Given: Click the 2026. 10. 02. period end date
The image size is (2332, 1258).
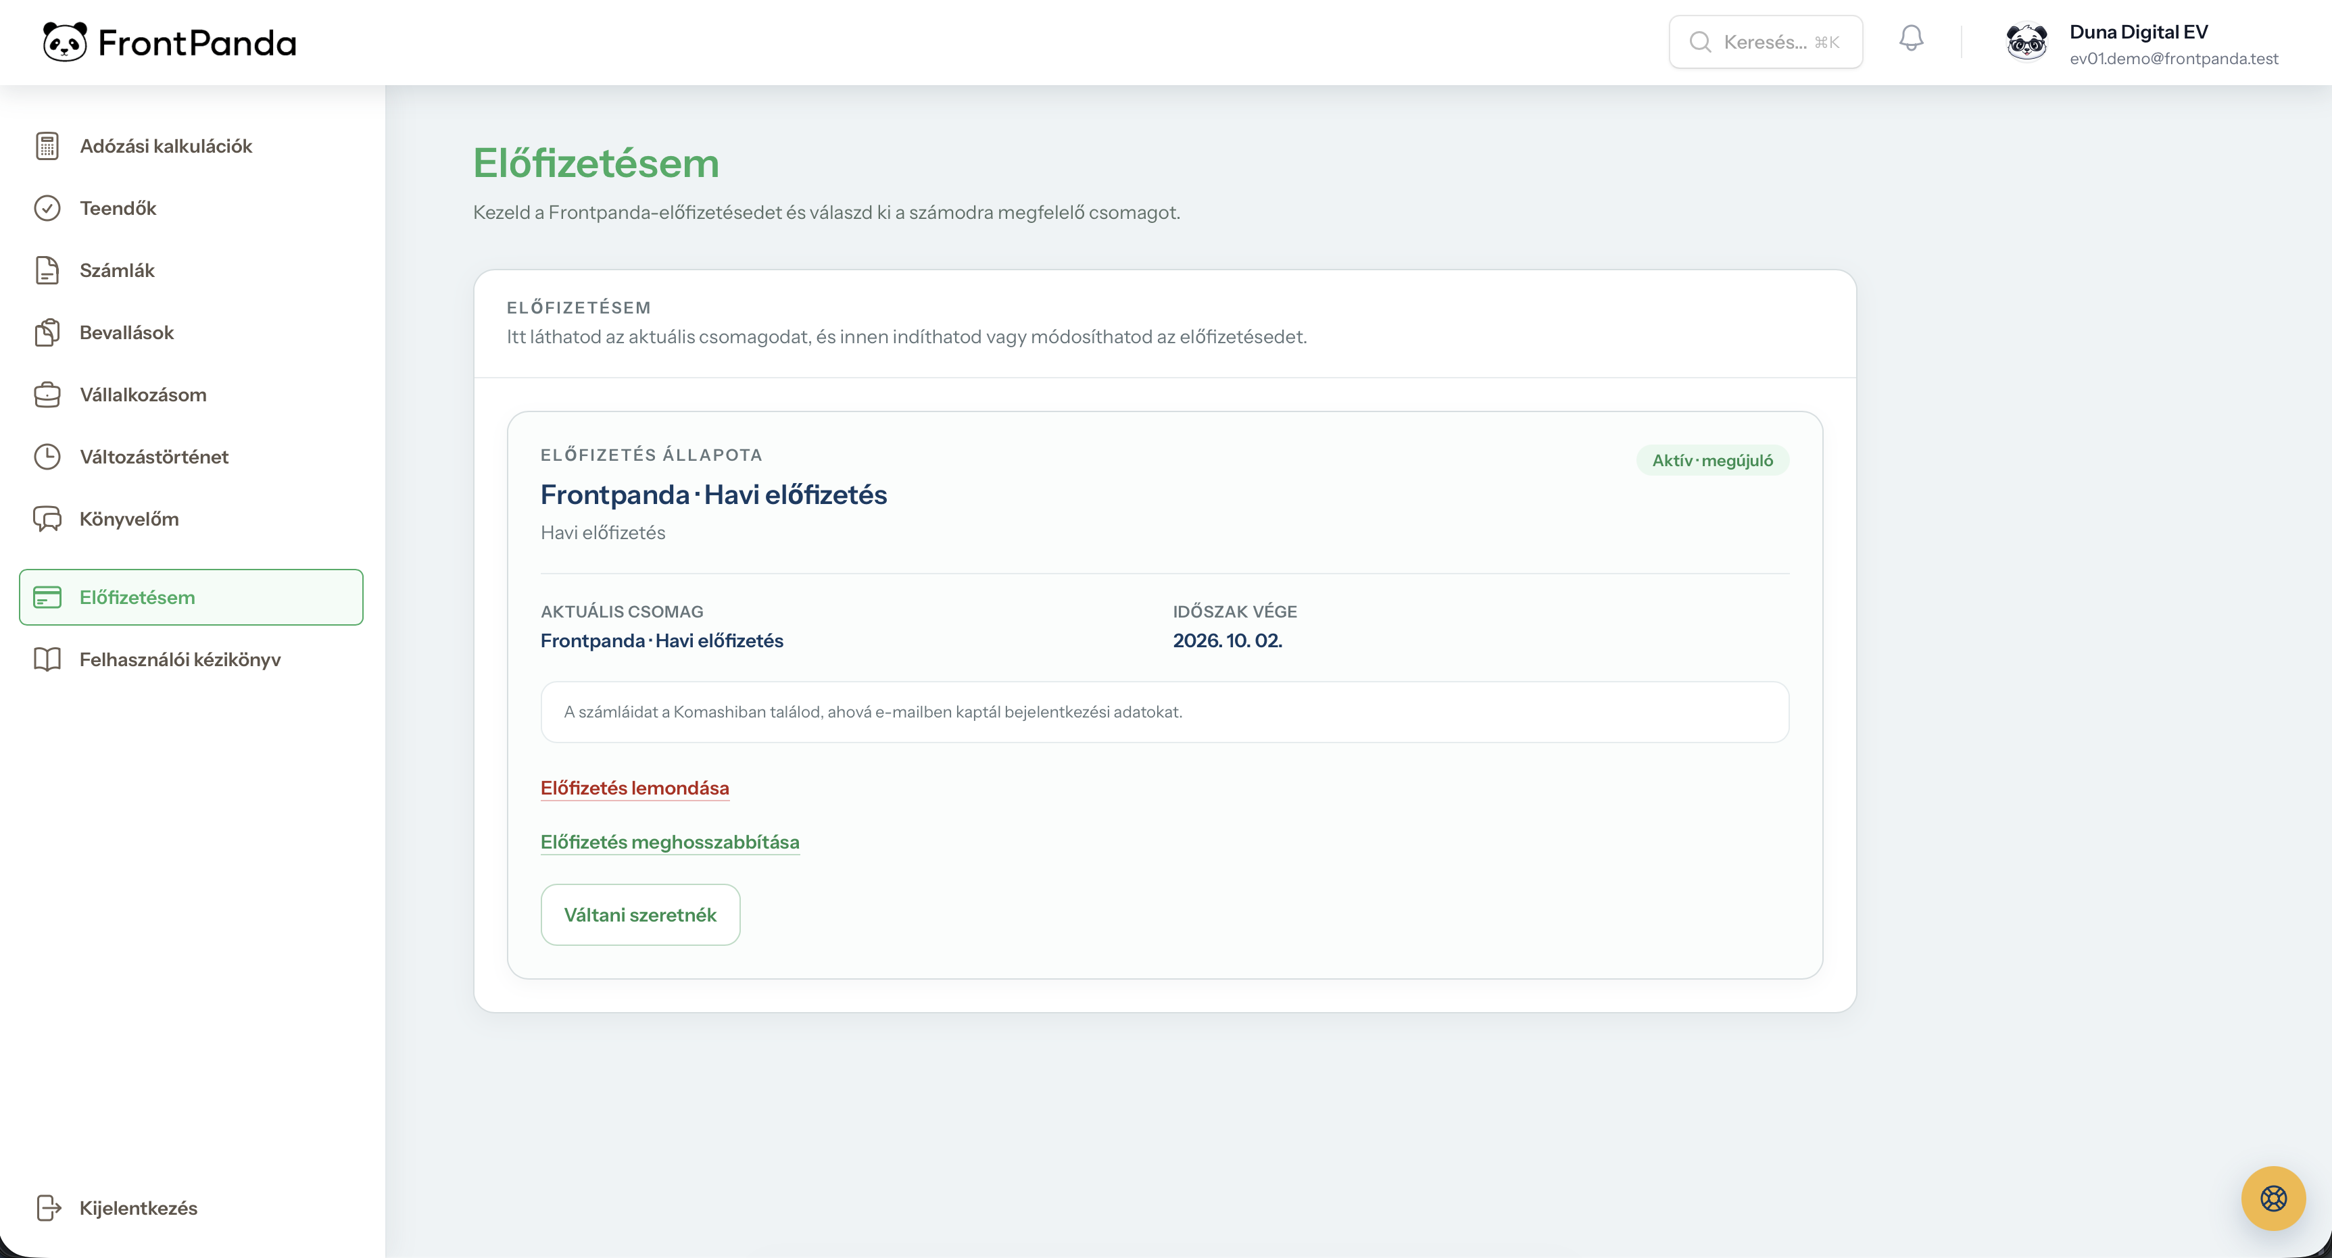Looking at the screenshot, I should click(1228, 640).
